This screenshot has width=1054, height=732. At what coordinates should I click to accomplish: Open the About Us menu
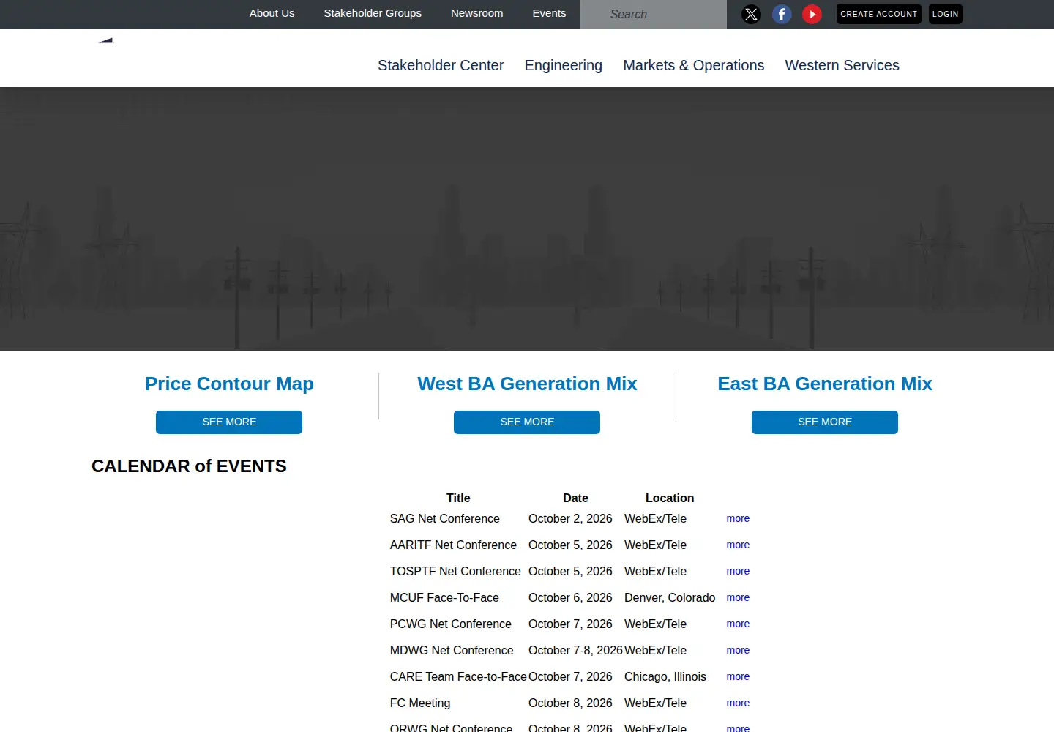click(272, 13)
